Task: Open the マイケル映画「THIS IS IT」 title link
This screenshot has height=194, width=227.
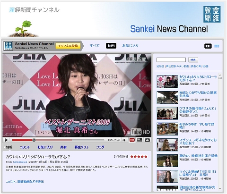Action: 198,173
